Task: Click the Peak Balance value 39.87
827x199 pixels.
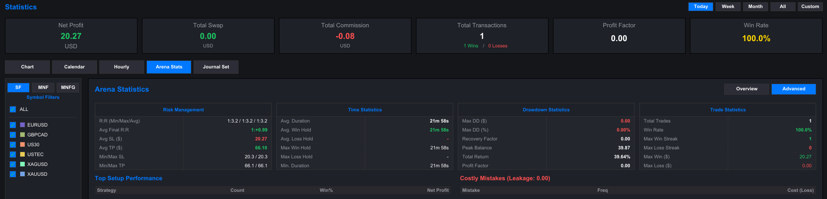Action: [624, 148]
